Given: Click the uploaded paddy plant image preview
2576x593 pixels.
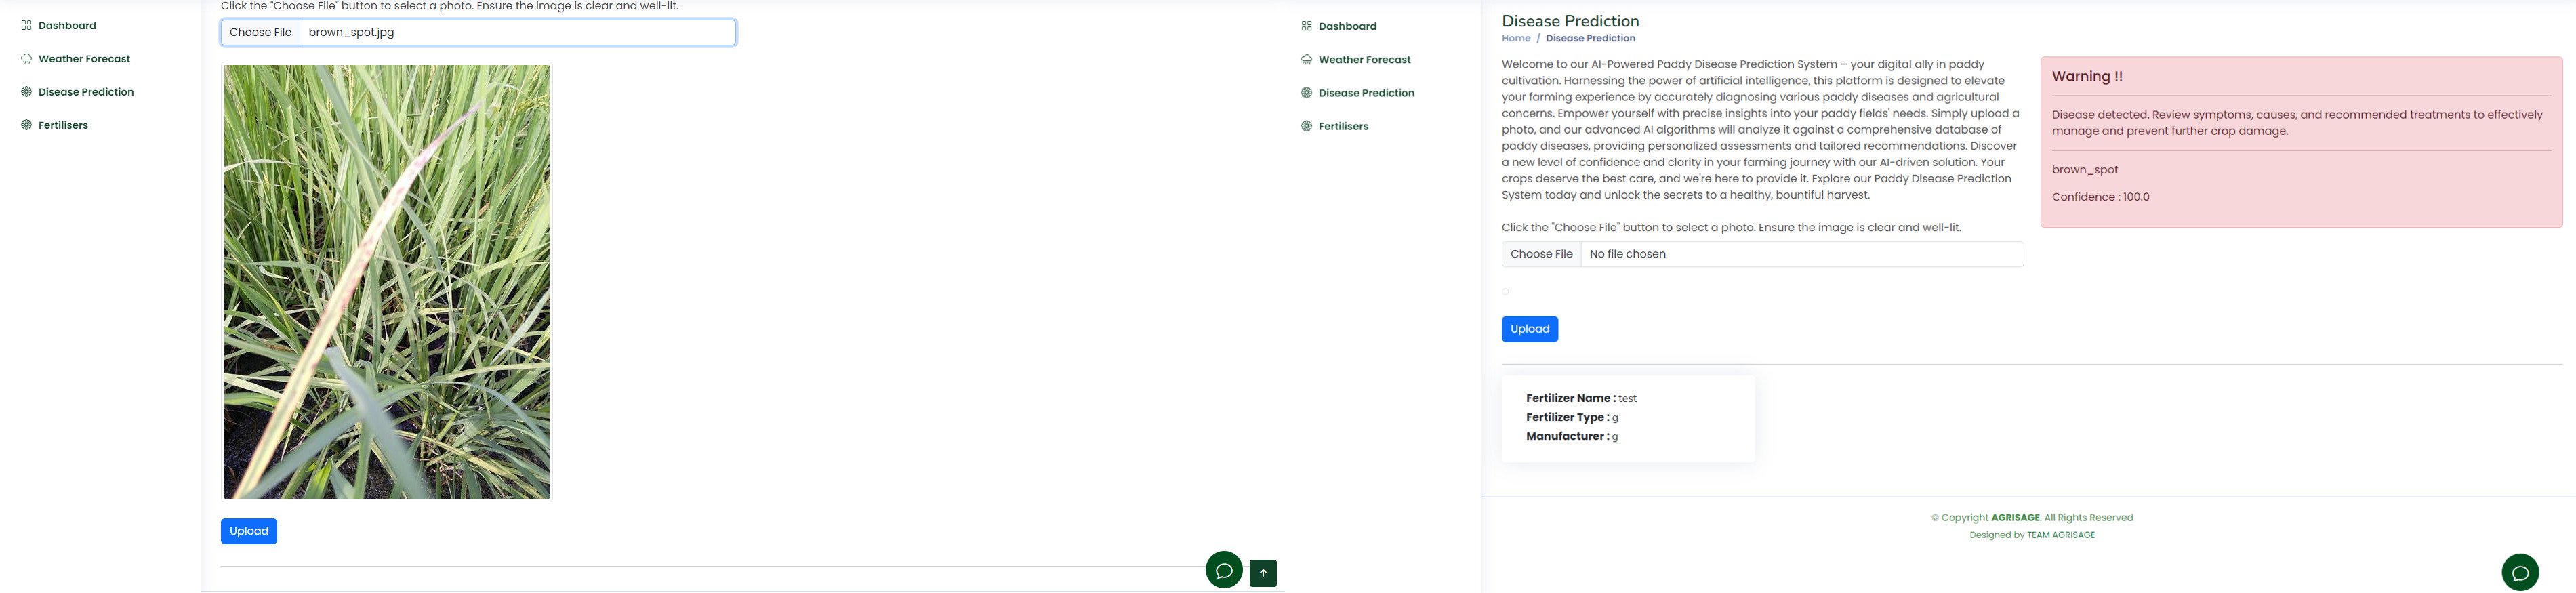Looking at the screenshot, I should [387, 282].
